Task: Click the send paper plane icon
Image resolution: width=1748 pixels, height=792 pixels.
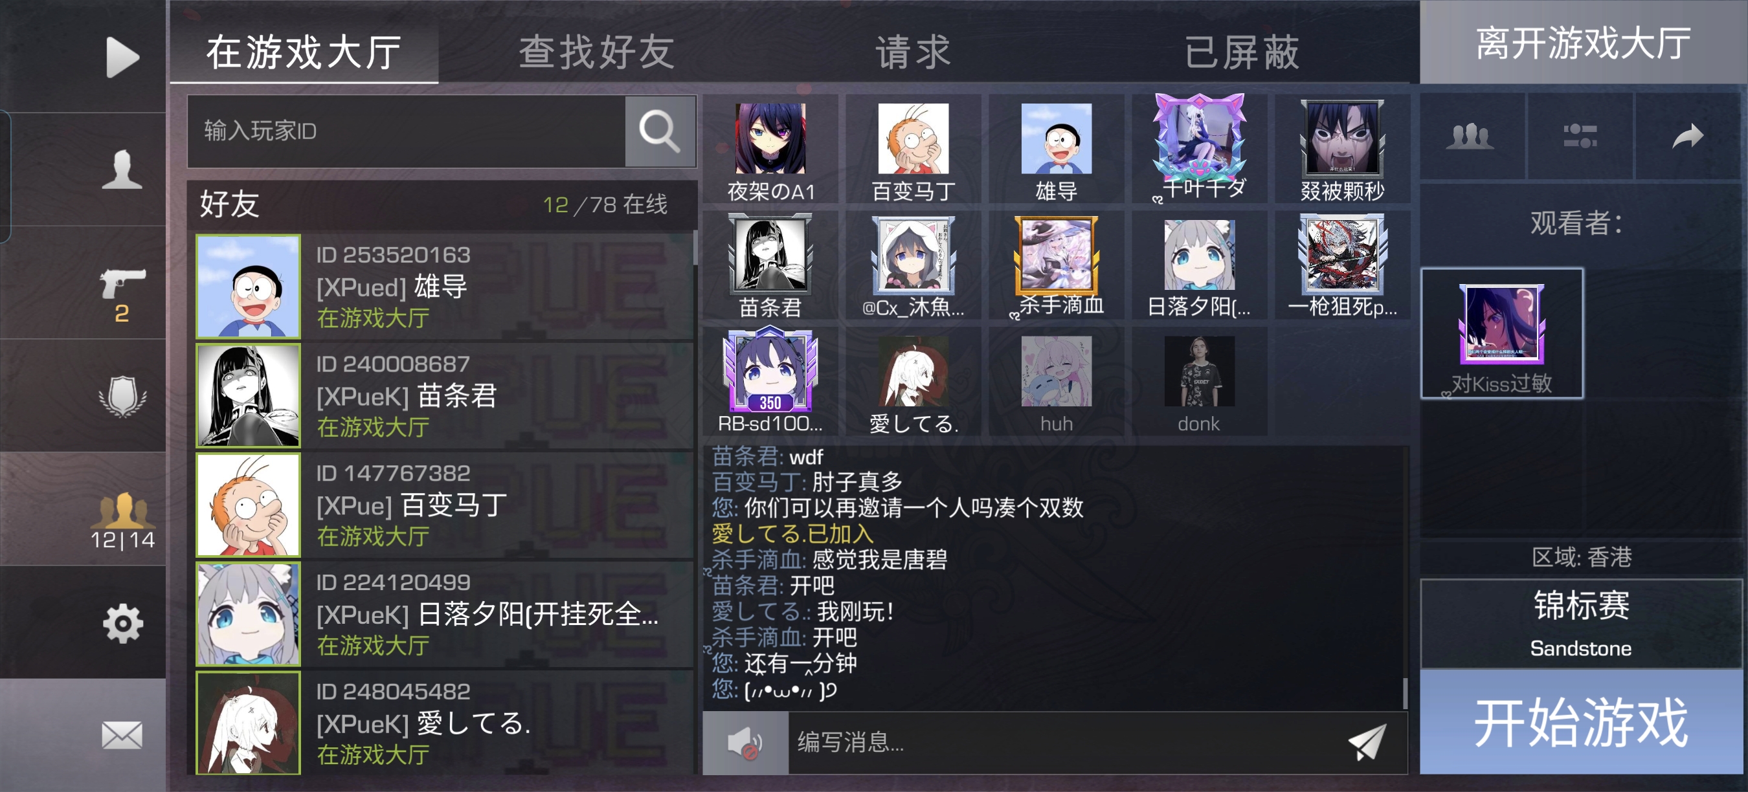Action: (x=1367, y=742)
